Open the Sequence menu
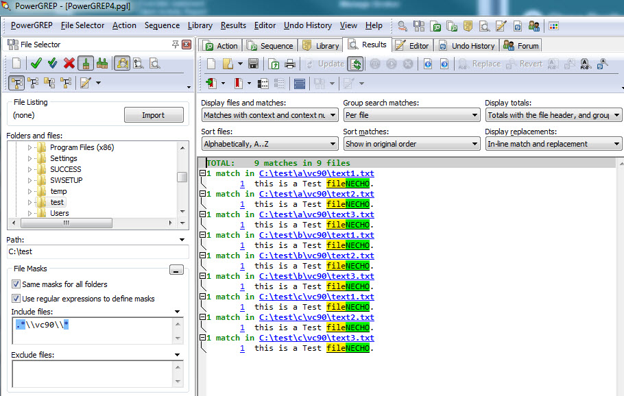Image resolution: width=624 pixels, height=396 pixels. click(162, 25)
